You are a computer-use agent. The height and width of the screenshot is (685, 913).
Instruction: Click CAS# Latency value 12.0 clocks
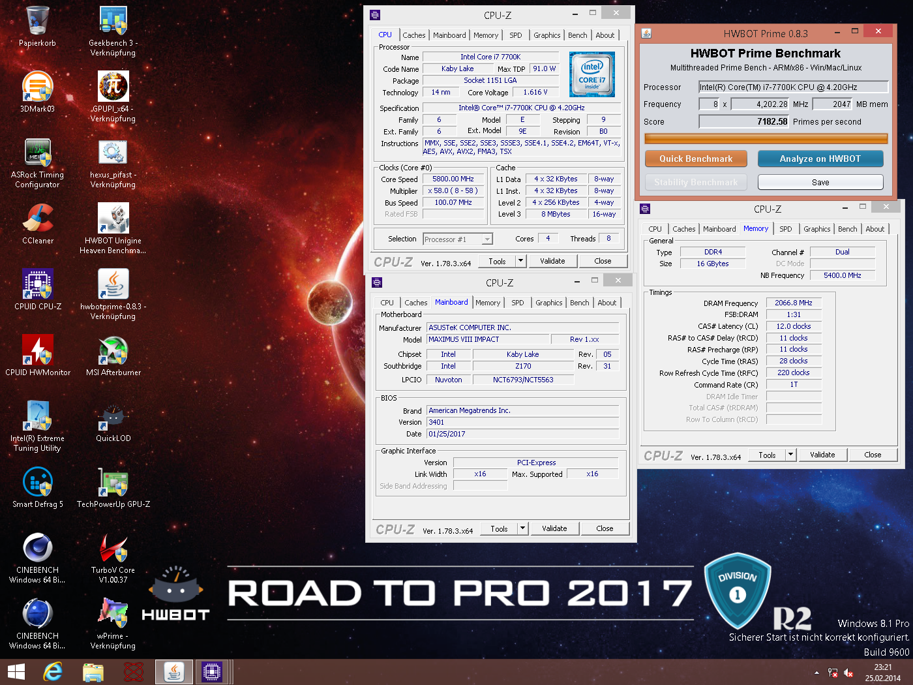[794, 326]
